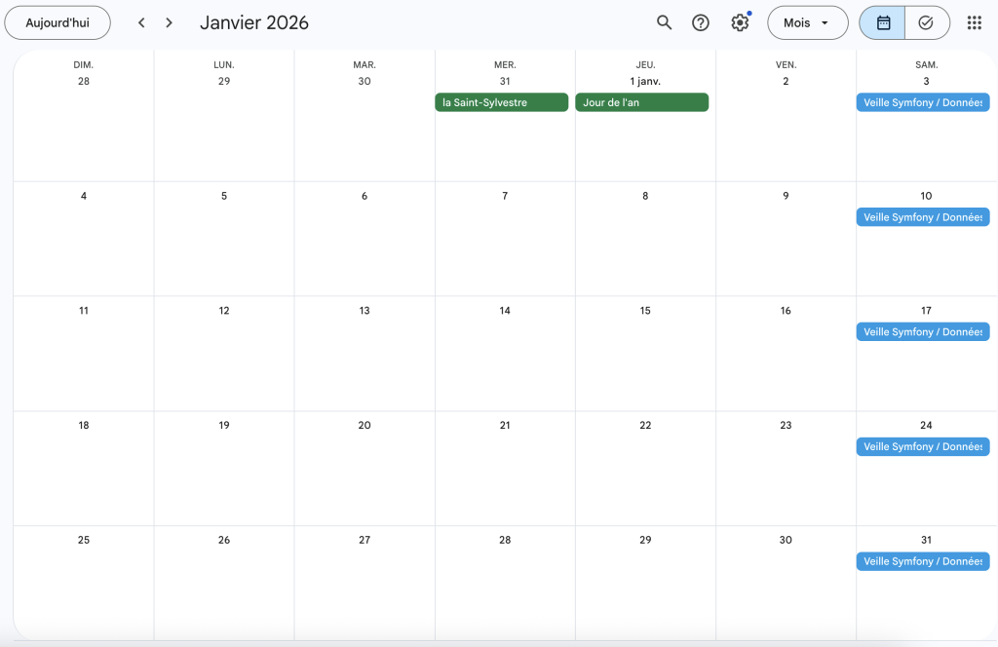Image resolution: width=998 pixels, height=647 pixels.
Task: Click the search magnifier icon
Action: (x=664, y=22)
